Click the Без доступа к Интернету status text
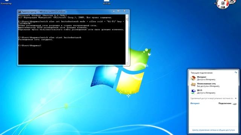This screenshot has width=241, height=135. pyautogui.click(x=208, y=86)
